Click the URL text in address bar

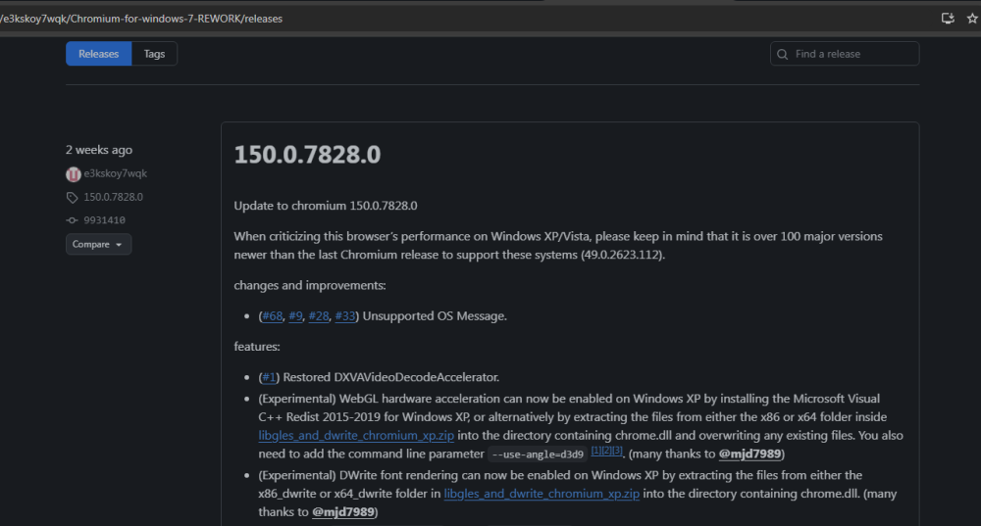(141, 19)
